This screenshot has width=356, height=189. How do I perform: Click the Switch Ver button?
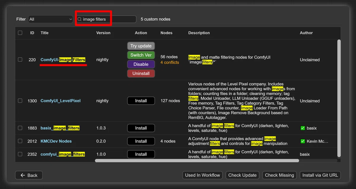coord(141,55)
